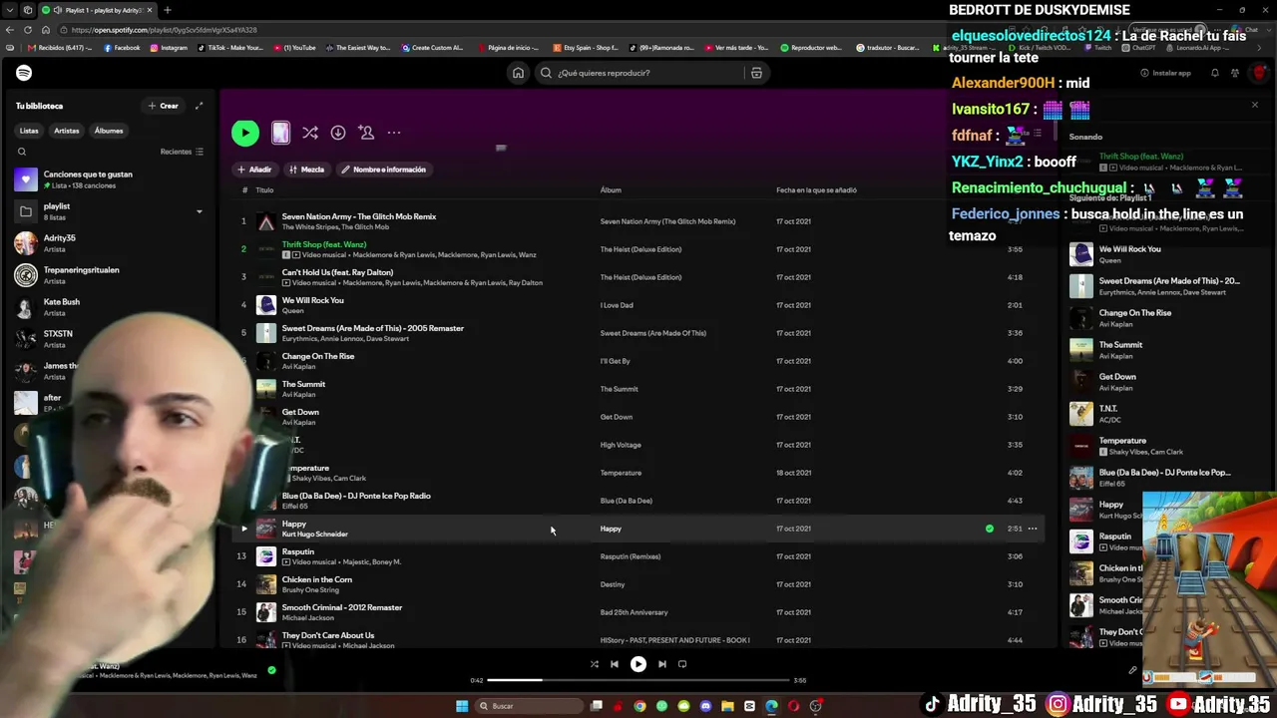Open the user profile avatar menu

click(x=1259, y=73)
